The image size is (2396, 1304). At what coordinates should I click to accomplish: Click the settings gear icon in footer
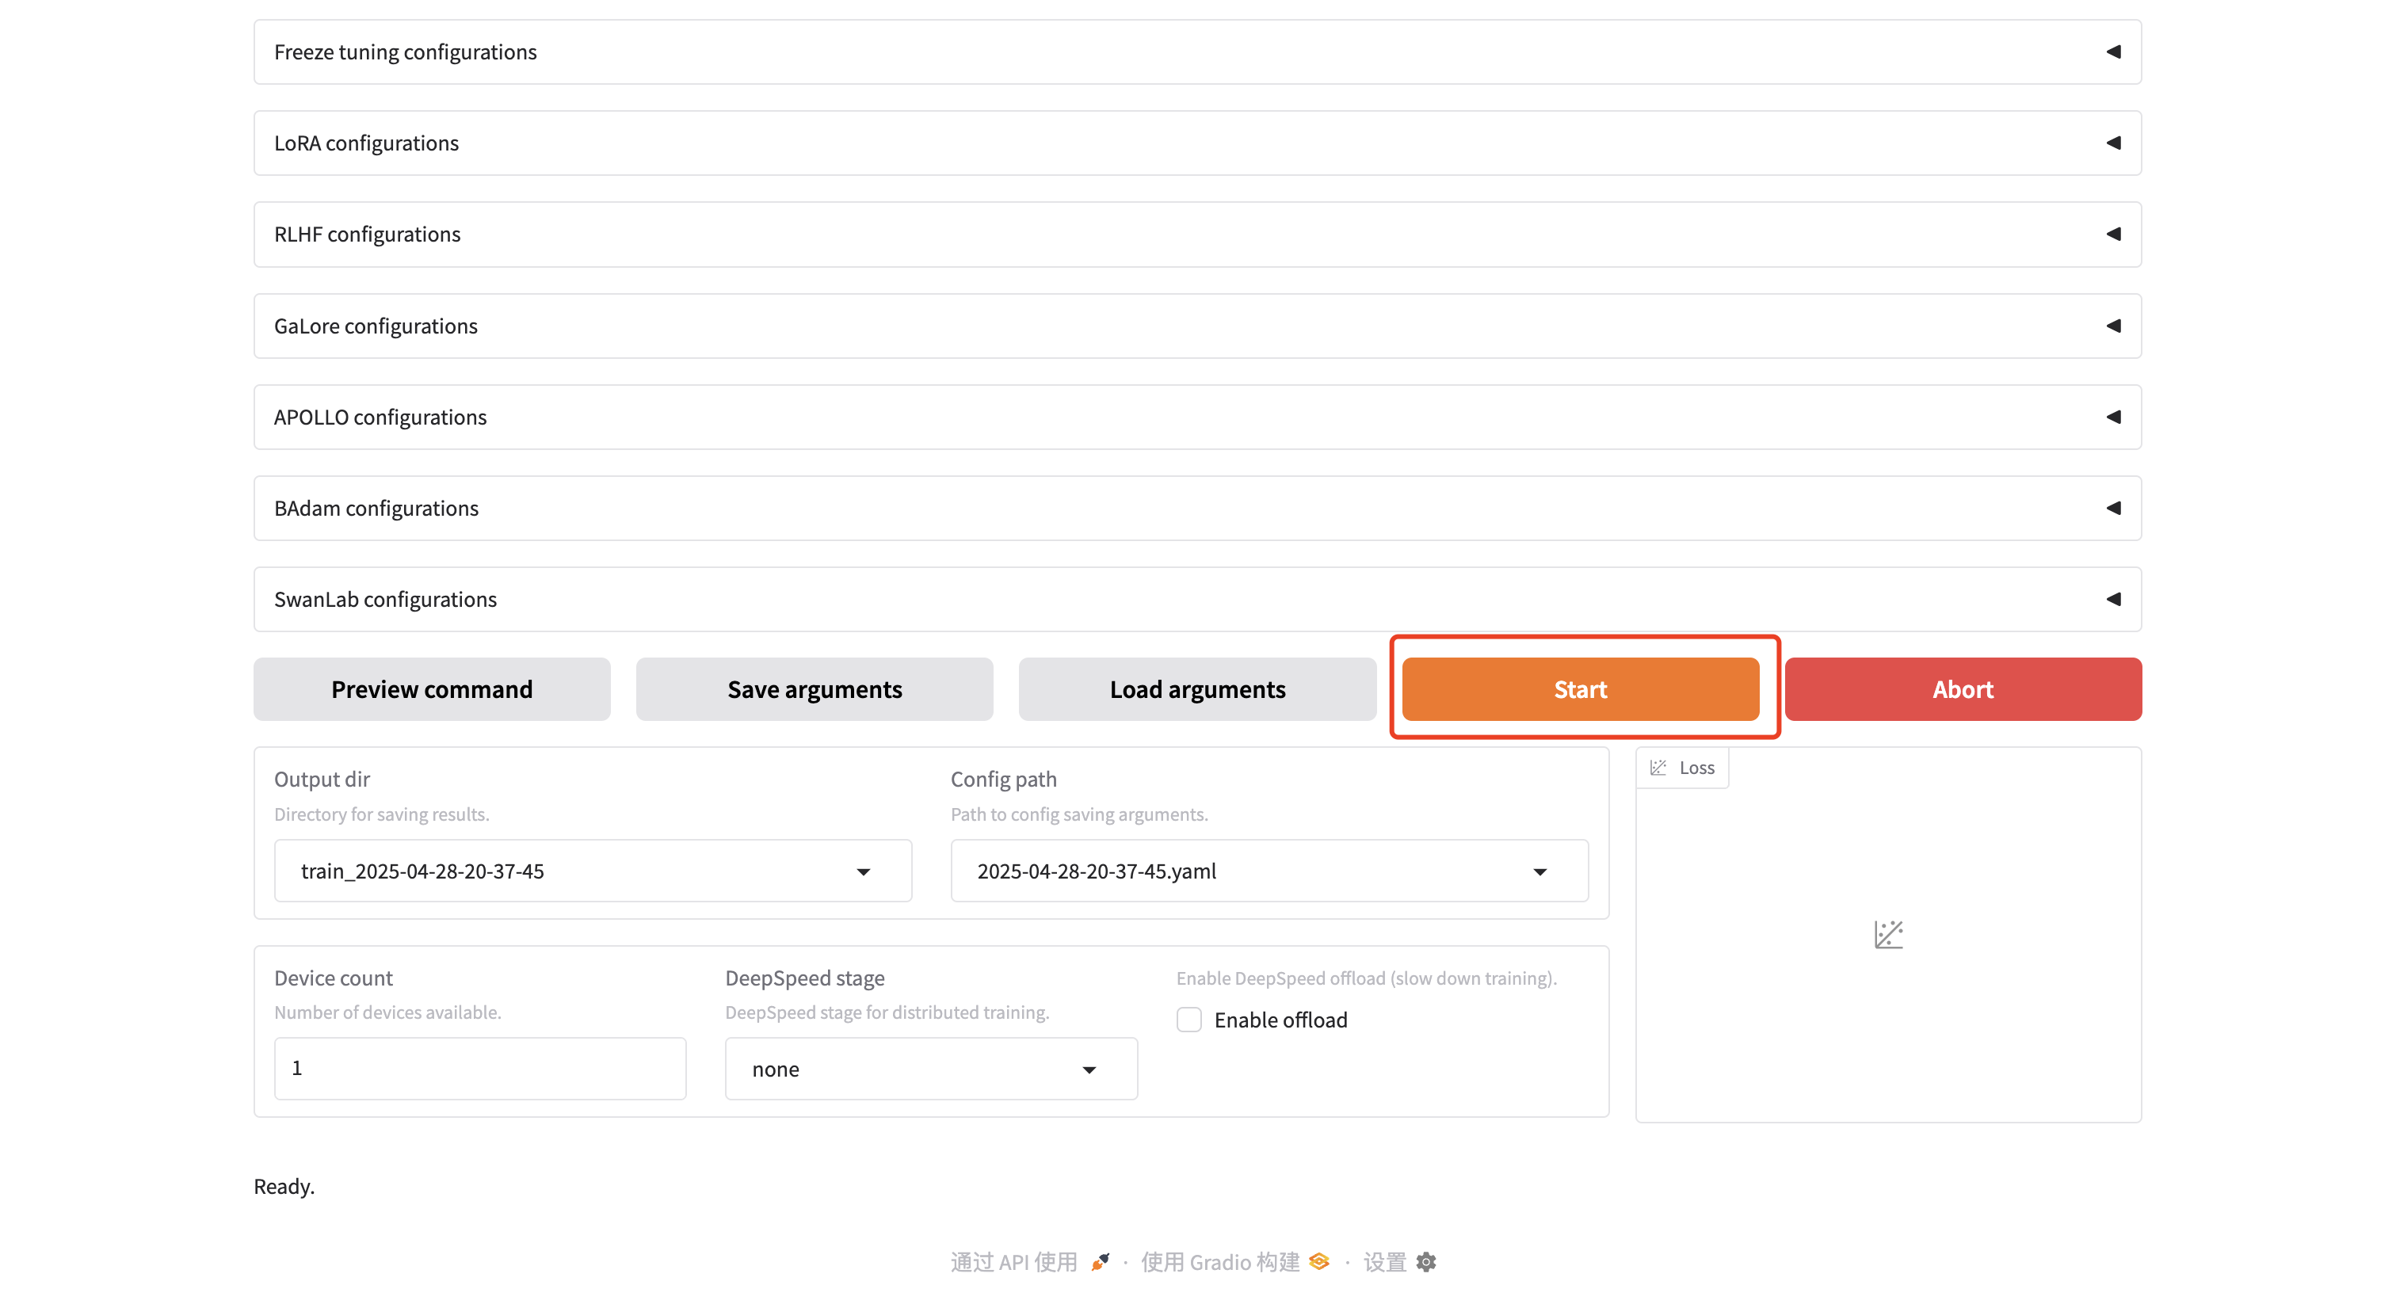(1426, 1261)
